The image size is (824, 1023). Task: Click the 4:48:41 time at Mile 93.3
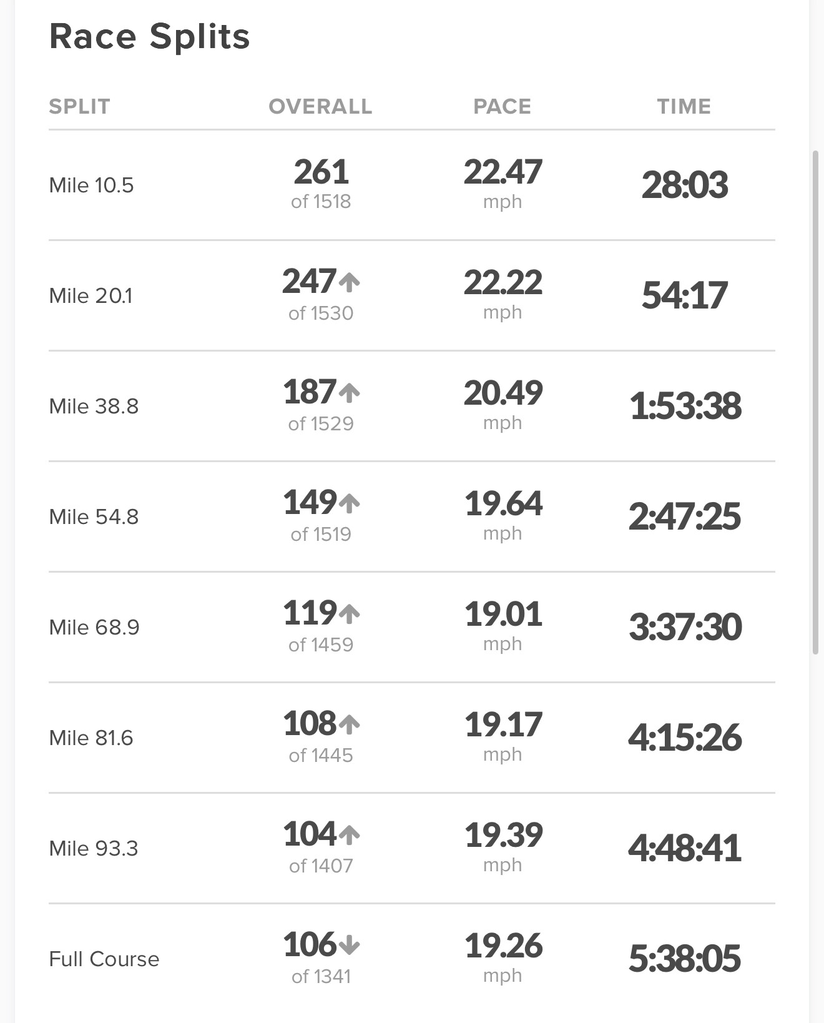click(x=684, y=848)
